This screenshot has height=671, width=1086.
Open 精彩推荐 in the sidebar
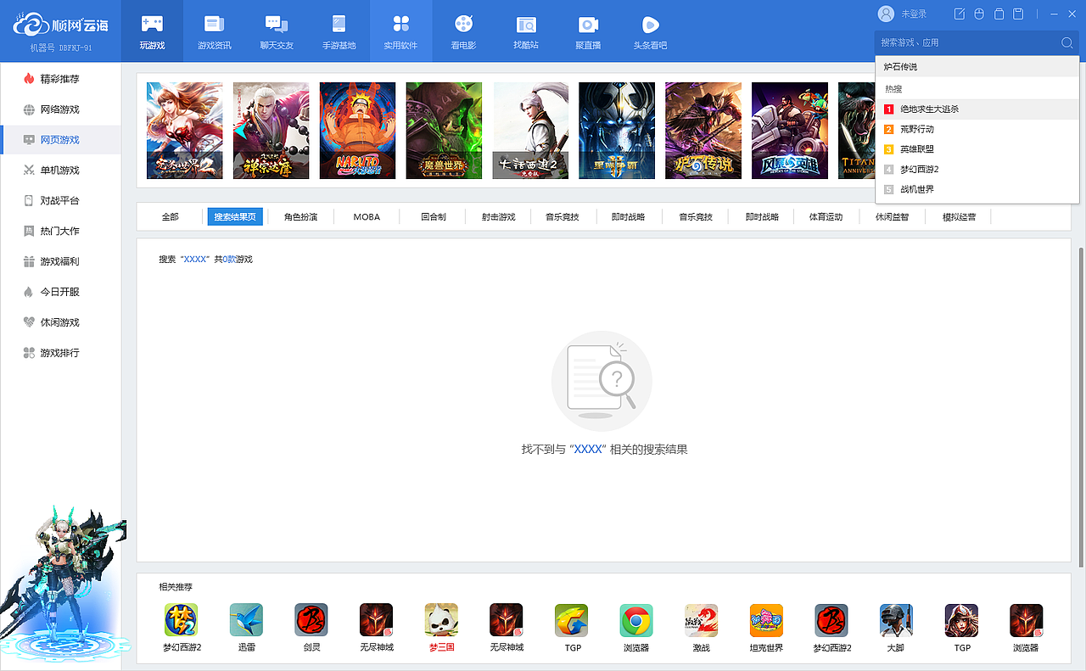pos(60,79)
